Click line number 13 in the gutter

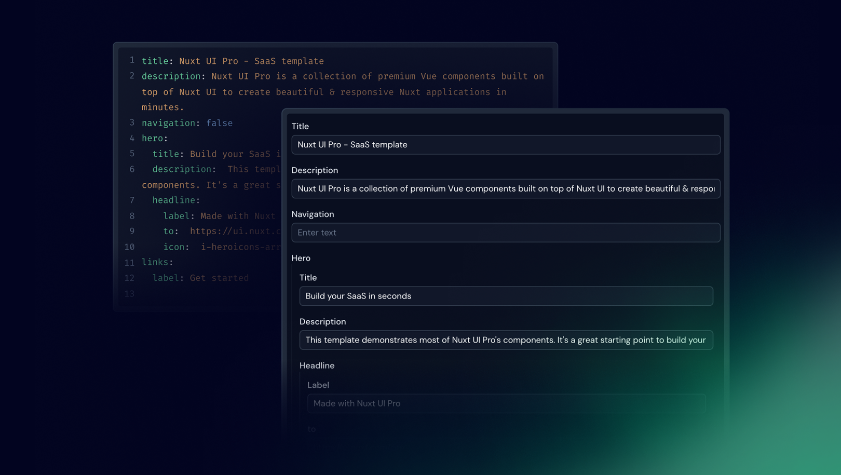coord(130,293)
